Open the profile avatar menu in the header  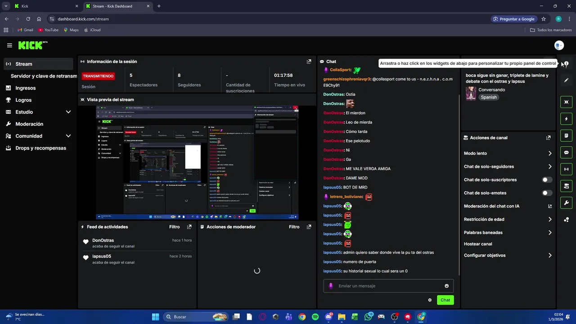pos(559,45)
